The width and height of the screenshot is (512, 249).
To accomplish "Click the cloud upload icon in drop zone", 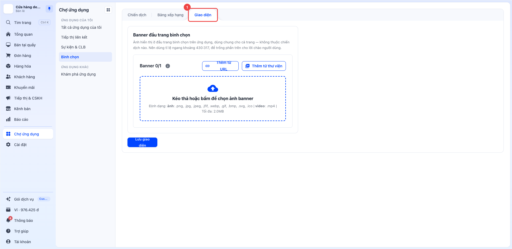I will 213,88.
